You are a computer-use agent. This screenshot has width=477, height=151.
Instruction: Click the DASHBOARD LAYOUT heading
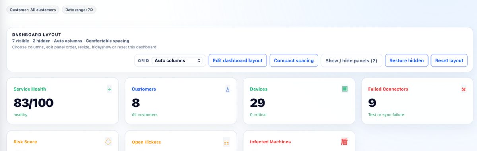37,35
